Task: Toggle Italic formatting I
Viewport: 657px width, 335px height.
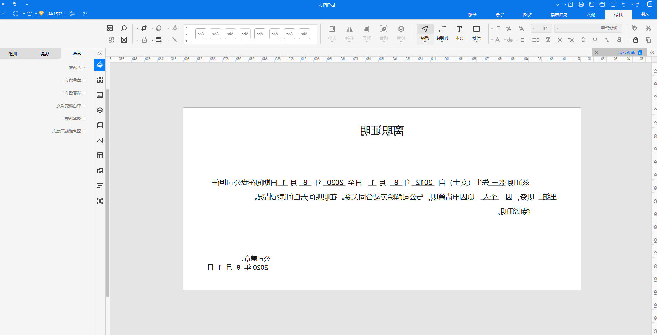Action: point(607,40)
